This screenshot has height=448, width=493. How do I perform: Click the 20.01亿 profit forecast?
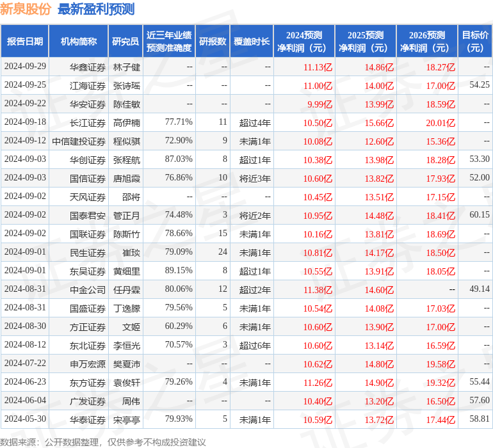point(440,123)
